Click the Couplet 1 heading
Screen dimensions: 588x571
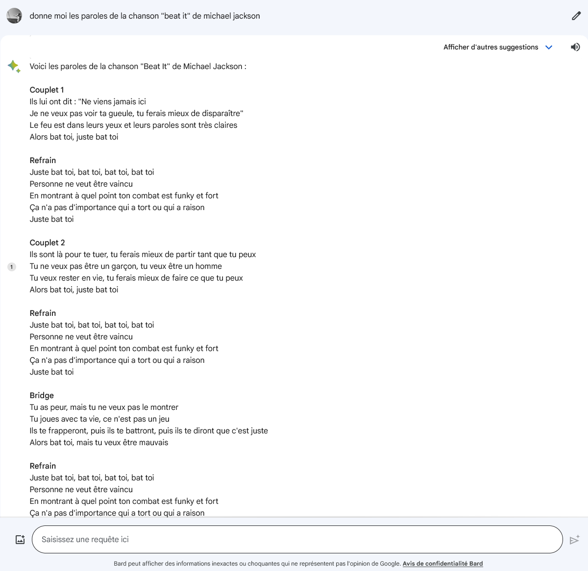click(x=47, y=90)
